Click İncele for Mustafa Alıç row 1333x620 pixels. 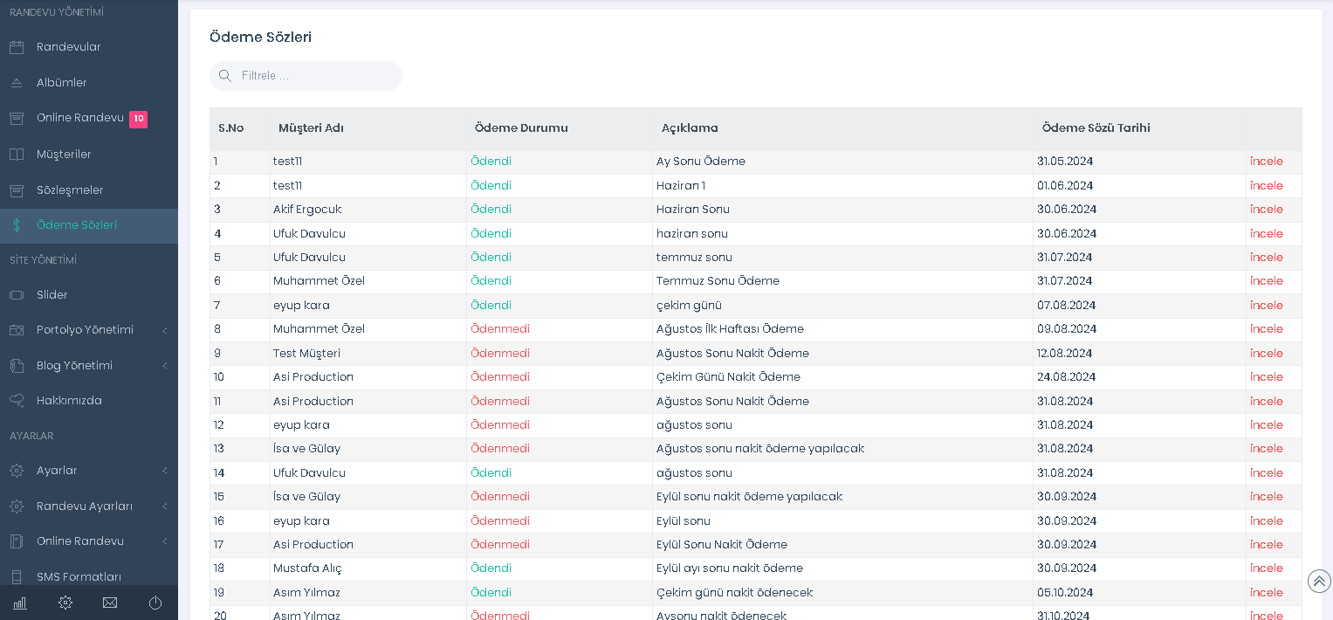(1266, 568)
